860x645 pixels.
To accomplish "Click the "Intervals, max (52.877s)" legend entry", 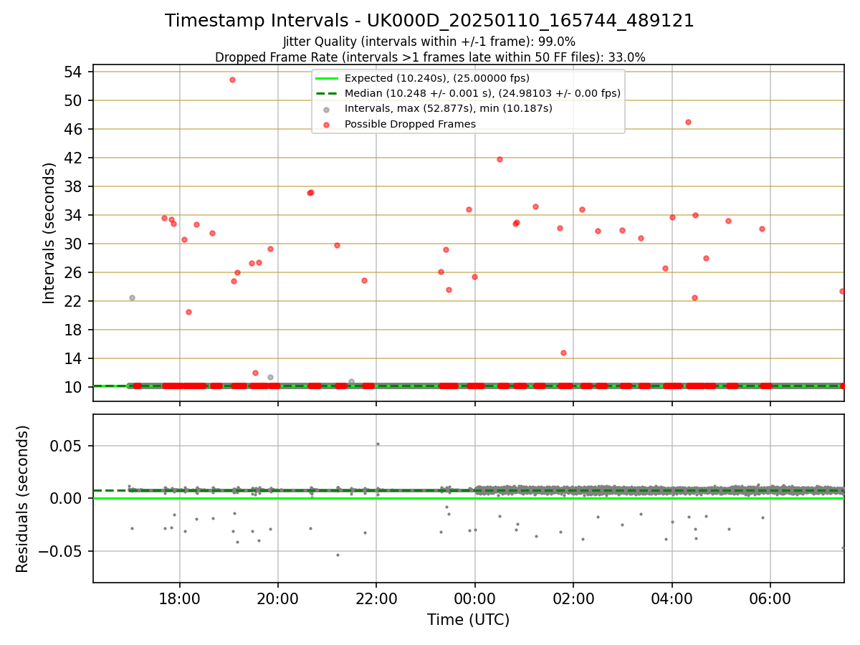I will pos(449,108).
